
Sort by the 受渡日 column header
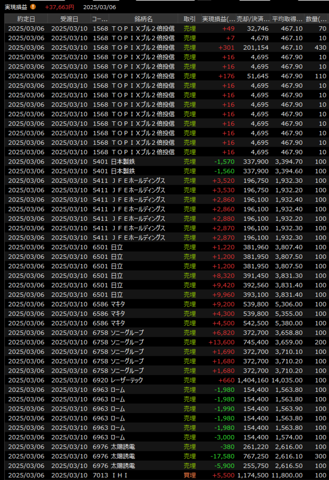69,19
